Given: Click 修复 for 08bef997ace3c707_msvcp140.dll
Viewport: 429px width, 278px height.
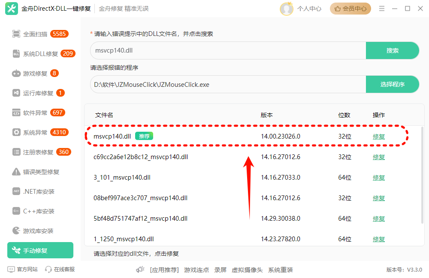Looking at the screenshot, I should point(379,198).
